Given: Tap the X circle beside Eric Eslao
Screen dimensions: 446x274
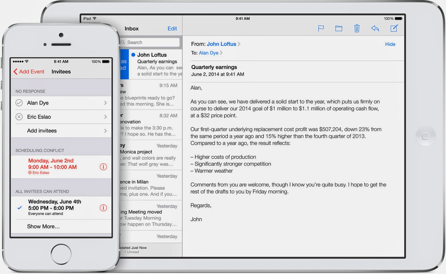Looking at the screenshot, I should point(19,117).
